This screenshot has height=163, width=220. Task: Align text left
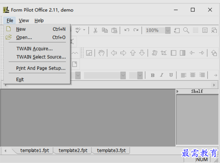(184, 75)
